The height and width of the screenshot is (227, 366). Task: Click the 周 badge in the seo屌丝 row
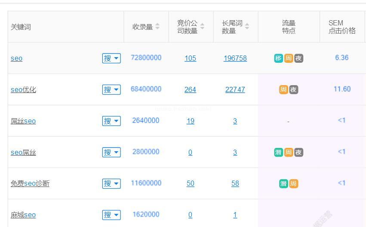coord(289,152)
